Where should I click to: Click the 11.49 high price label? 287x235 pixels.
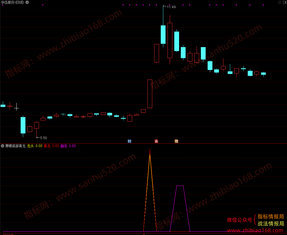tap(171, 7)
